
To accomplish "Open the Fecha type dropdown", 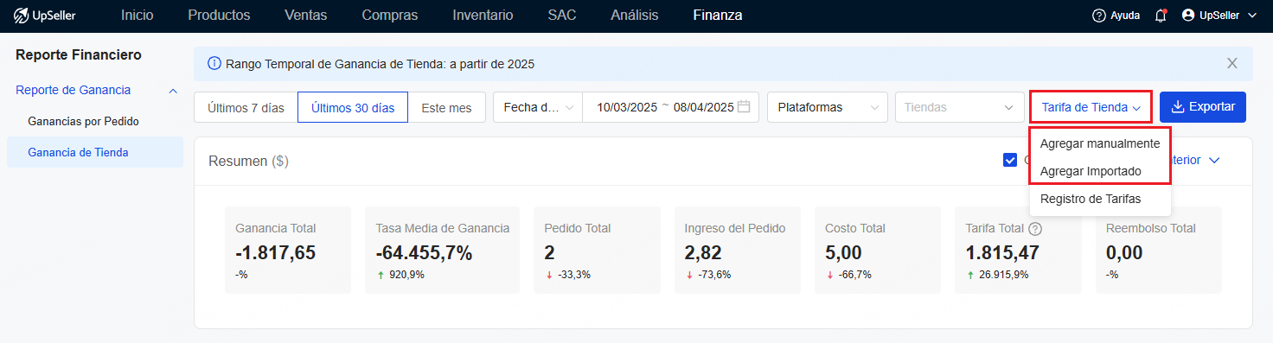I will click(x=538, y=108).
